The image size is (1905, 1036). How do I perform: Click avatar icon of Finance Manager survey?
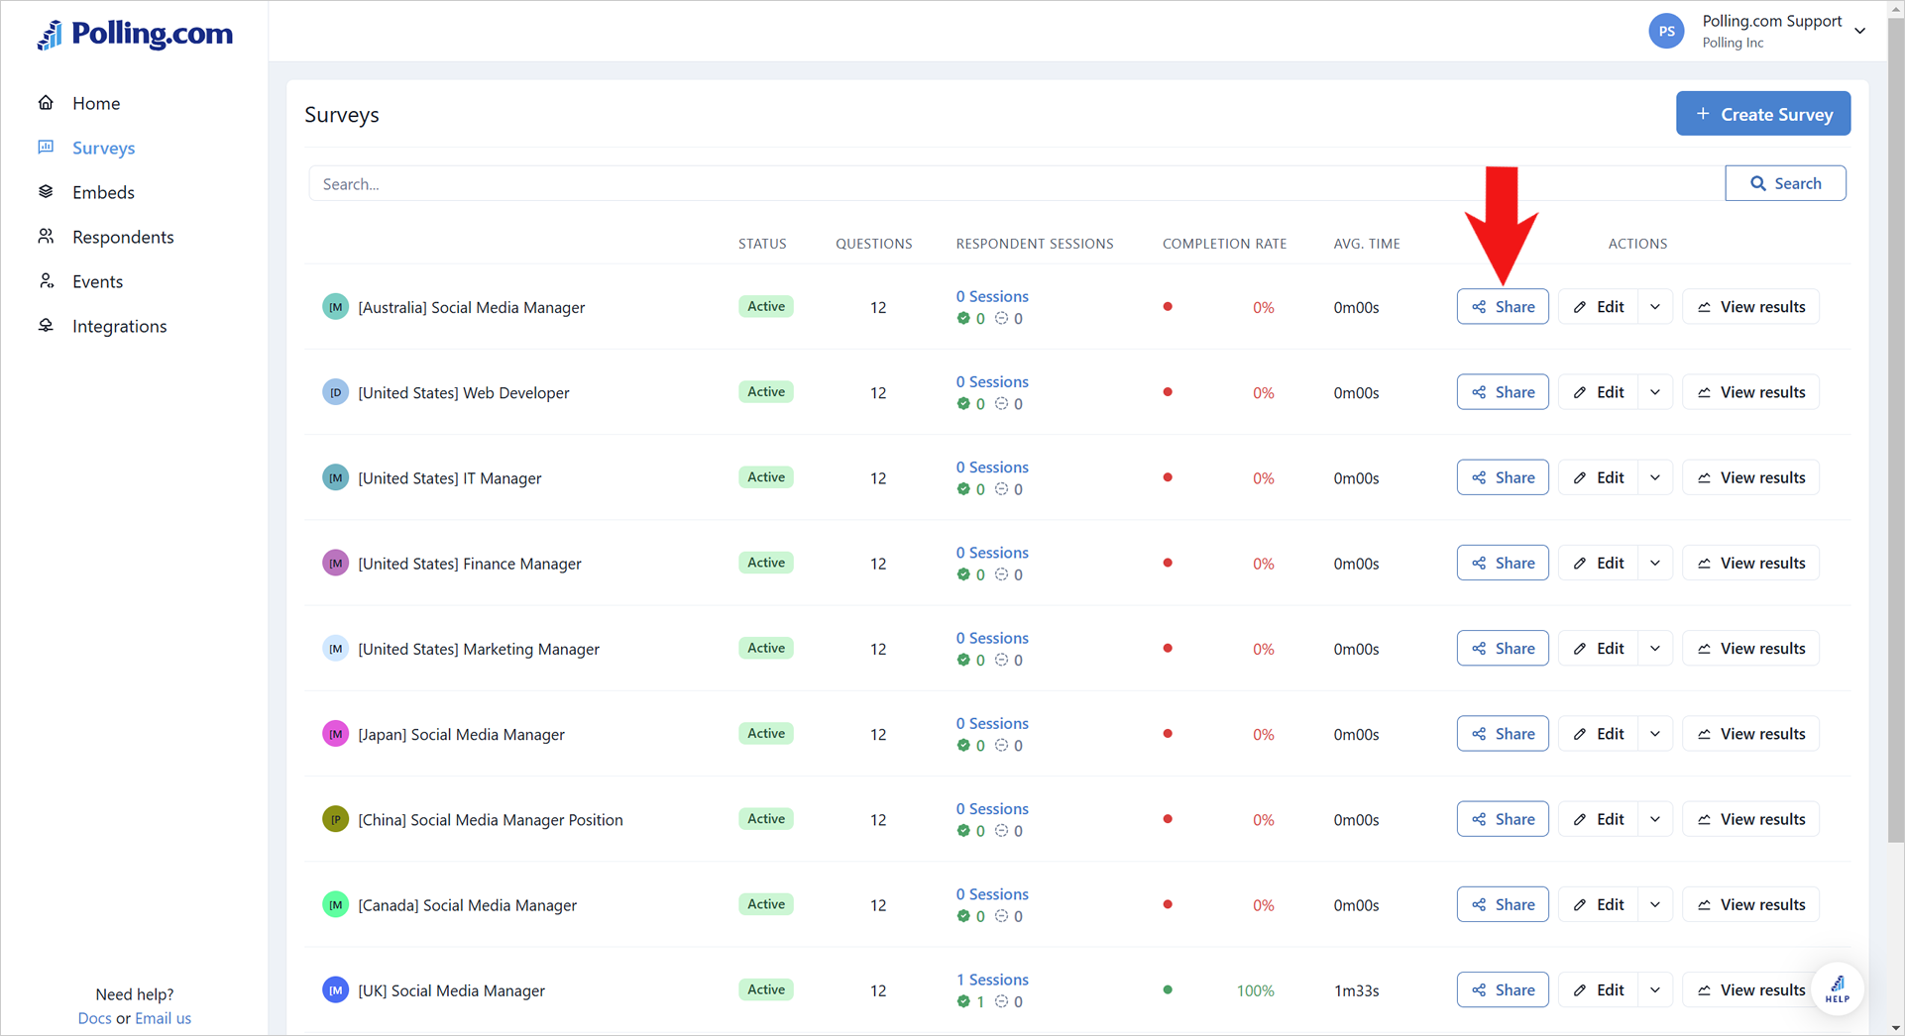336,563
